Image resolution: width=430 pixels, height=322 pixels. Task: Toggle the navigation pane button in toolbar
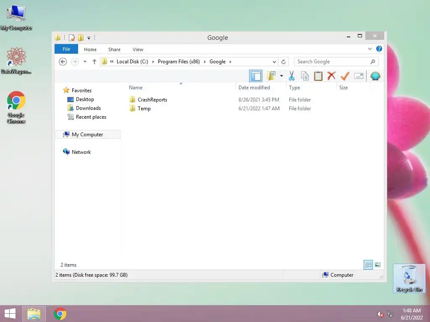click(256, 76)
